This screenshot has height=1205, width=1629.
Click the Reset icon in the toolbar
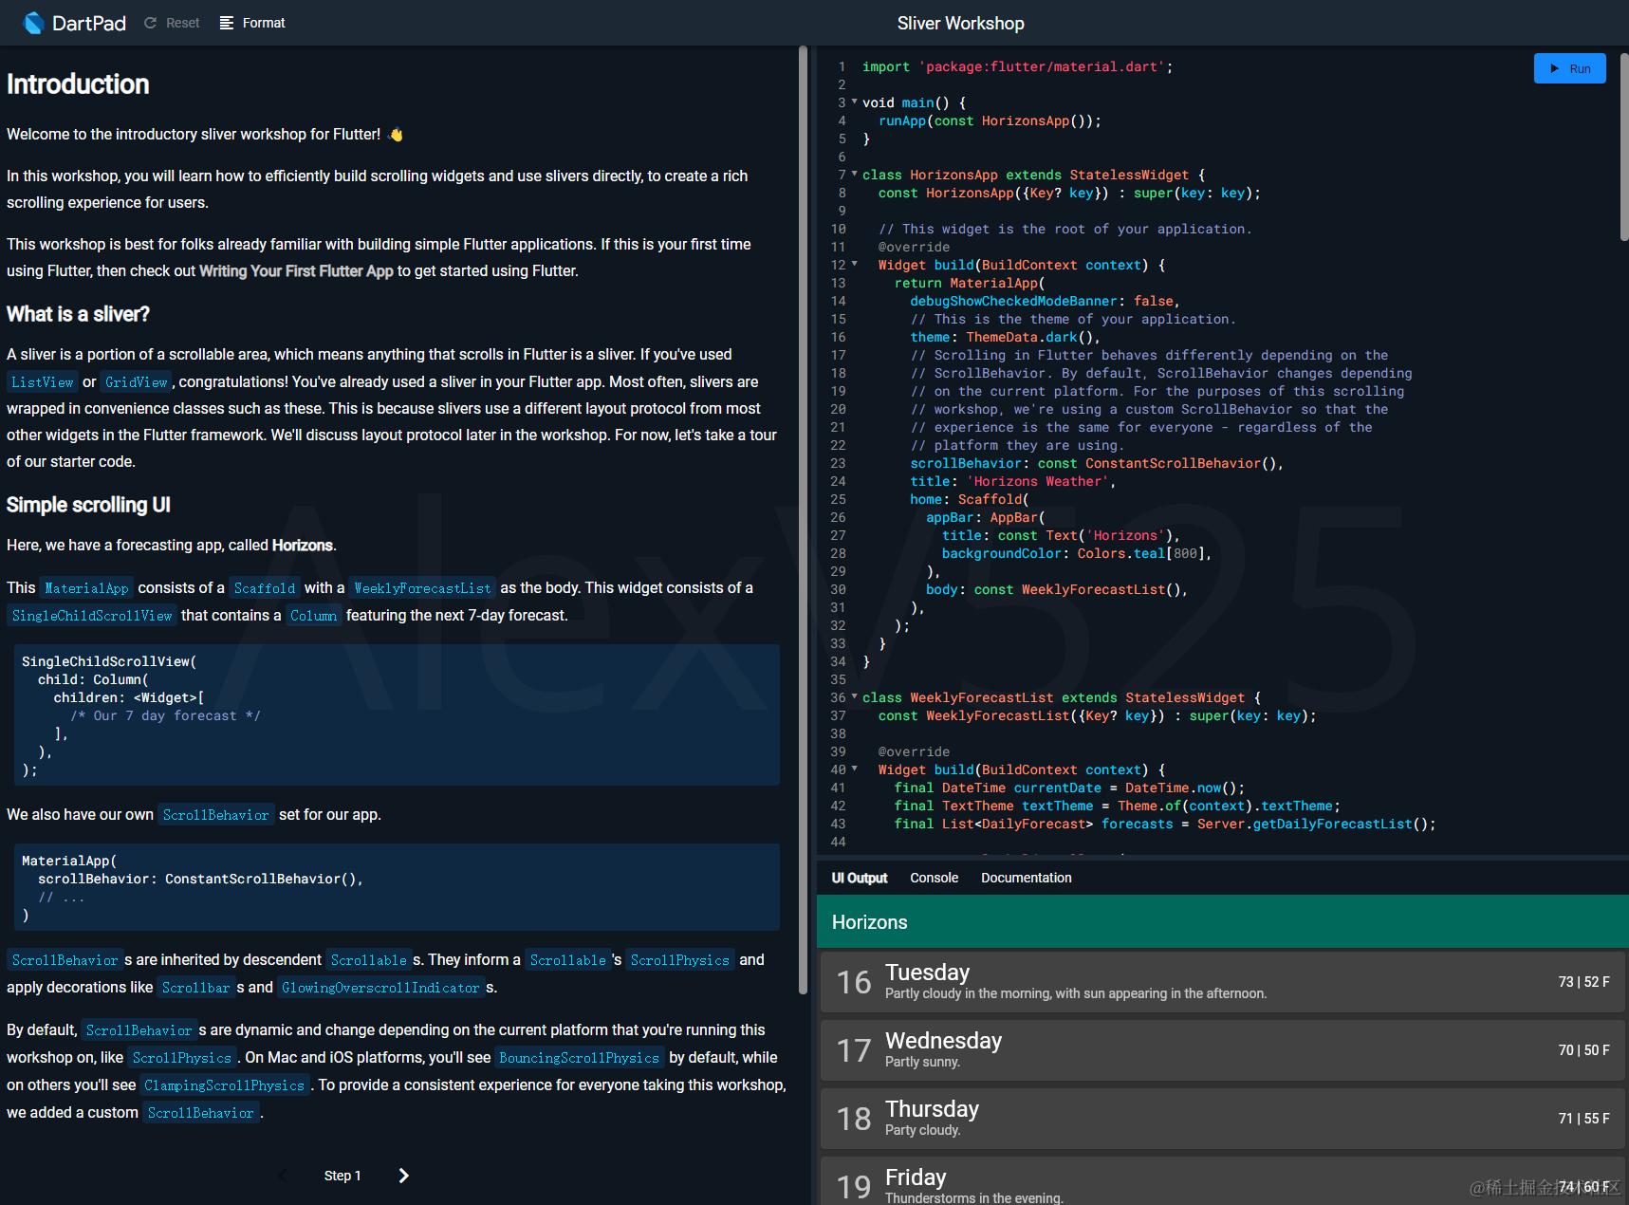[150, 22]
